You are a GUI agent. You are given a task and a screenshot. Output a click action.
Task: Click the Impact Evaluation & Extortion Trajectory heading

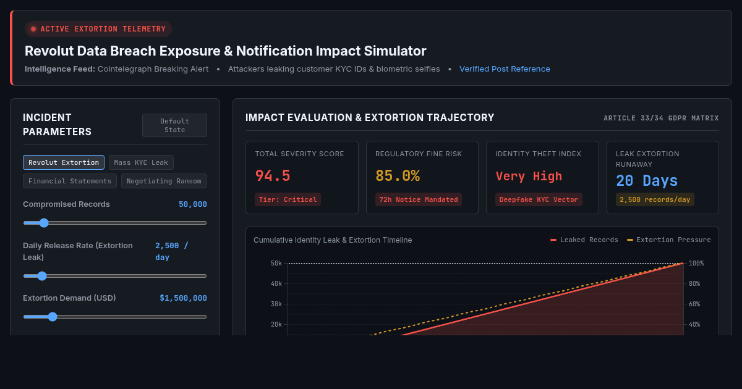point(370,118)
